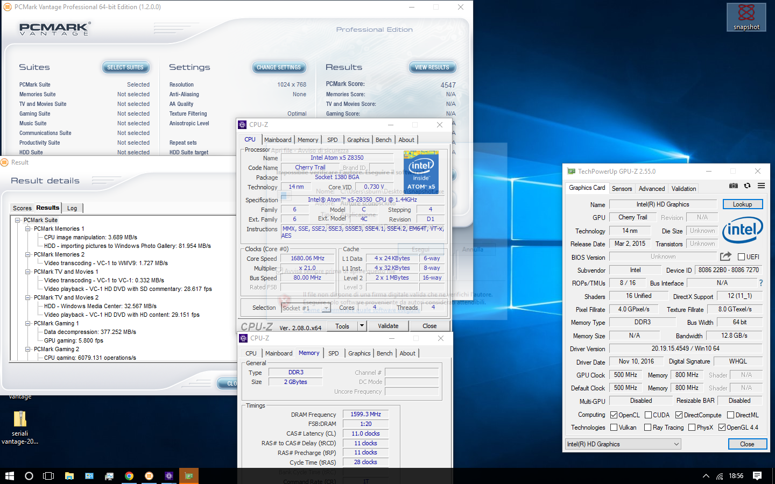This screenshot has width=775, height=484.
Task: Click the orange PCMark Vantage taskbar icon
Action: [x=149, y=476]
